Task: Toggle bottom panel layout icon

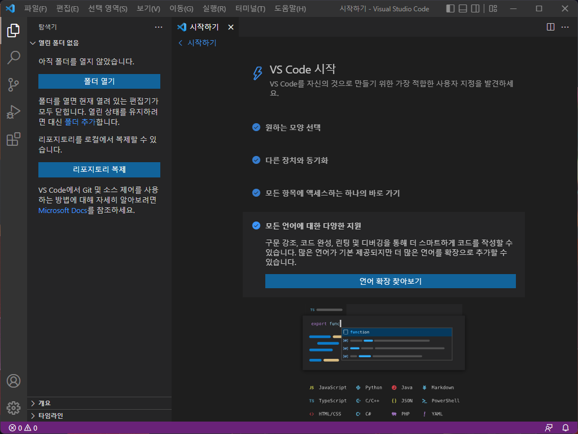Action: (463, 8)
